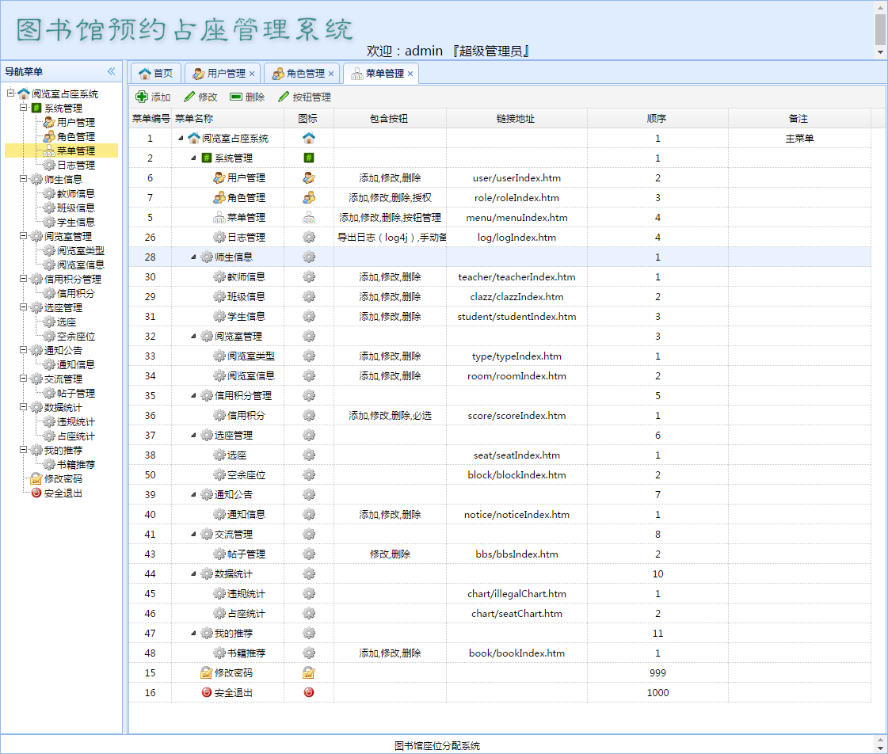The width and height of the screenshot is (888, 754).
Task: Click the 菜单编号 column header
Action: pos(150,118)
